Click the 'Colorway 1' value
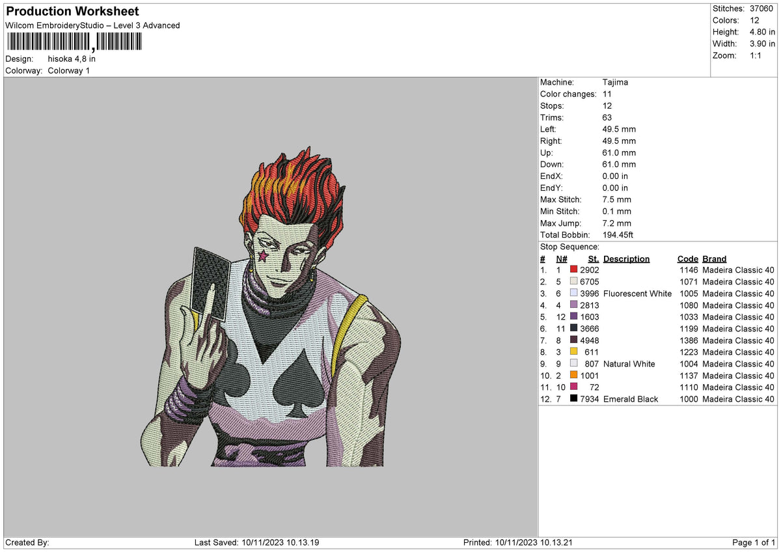Screen dimensions: 781x552 [x=69, y=70]
